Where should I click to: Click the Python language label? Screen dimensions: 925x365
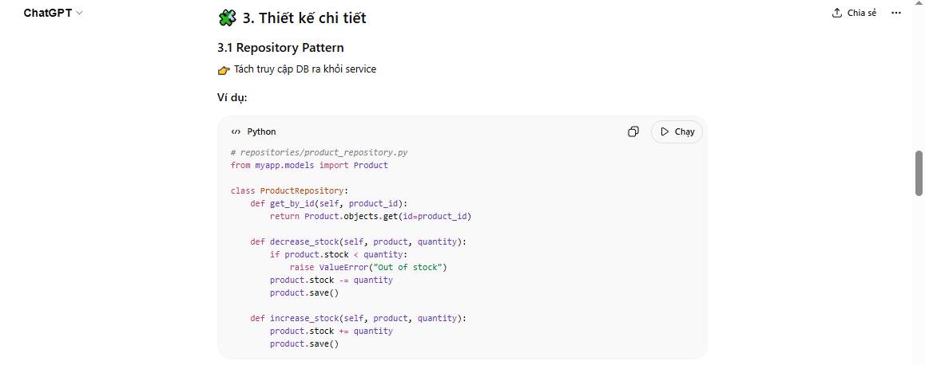(261, 132)
